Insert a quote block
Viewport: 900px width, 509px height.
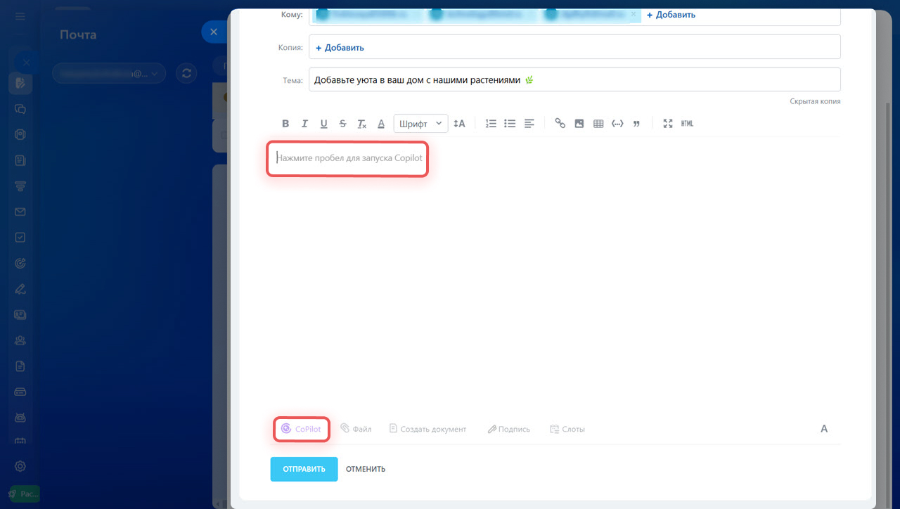(636, 124)
